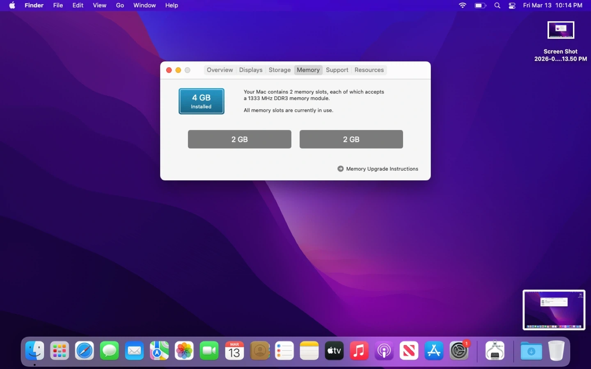591x369 pixels.
Task: Open the Go menu
Action: [120, 5]
